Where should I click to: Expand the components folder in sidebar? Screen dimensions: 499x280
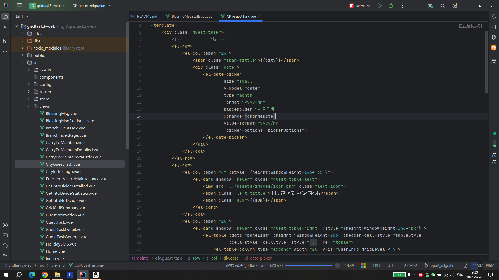pyautogui.click(x=29, y=77)
